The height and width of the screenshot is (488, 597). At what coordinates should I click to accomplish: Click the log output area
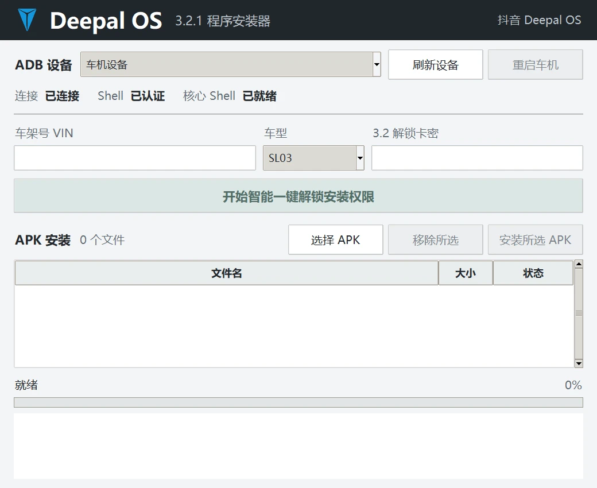point(298,446)
